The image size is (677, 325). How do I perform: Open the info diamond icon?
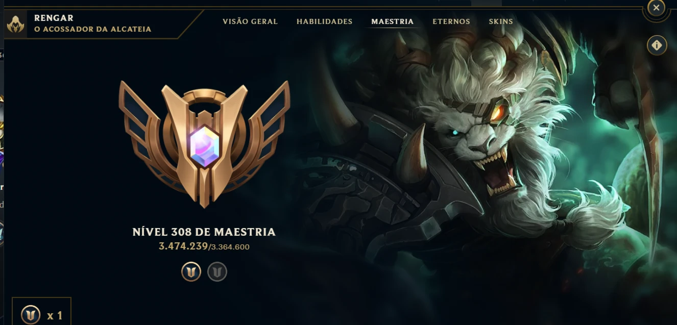click(657, 45)
